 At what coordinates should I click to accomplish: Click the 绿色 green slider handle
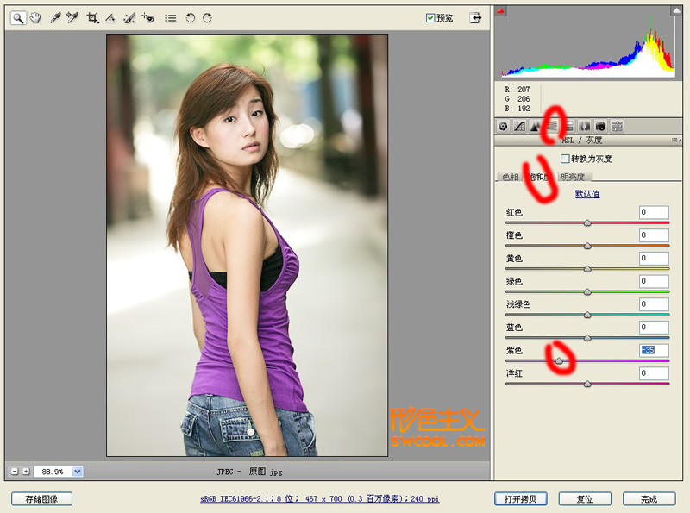click(587, 291)
